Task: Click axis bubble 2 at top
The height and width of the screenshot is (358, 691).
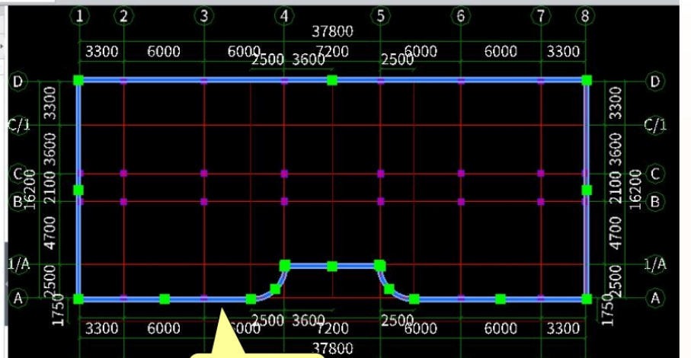Action: pos(124,16)
